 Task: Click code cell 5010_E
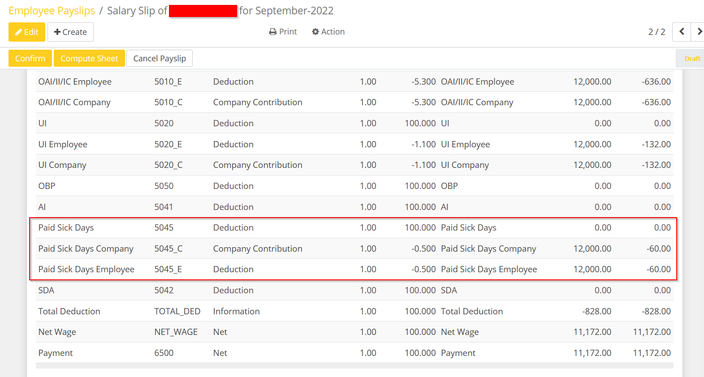pyautogui.click(x=168, y=81)
